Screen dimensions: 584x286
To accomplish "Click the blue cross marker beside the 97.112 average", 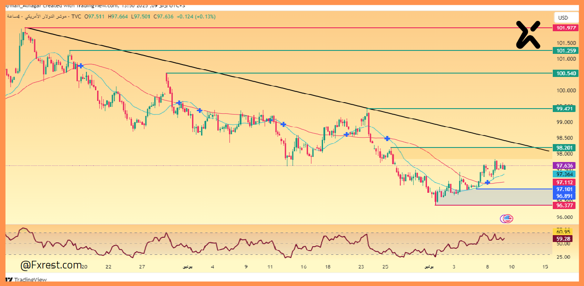I will click(x=487, y=183).
